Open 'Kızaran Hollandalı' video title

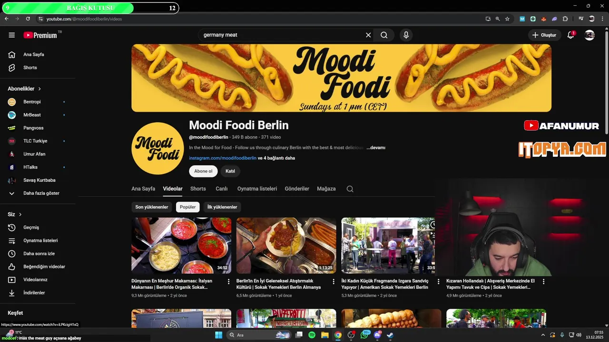pyautogui.click(x=490, y=284)
